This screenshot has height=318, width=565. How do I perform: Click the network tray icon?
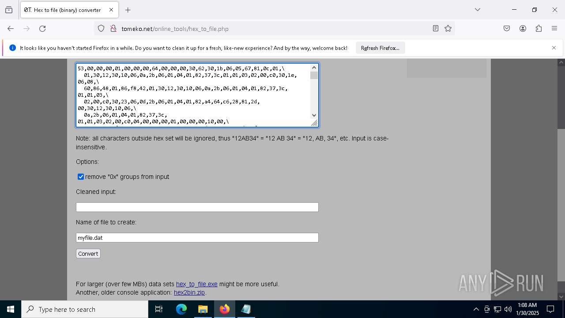click(x=497, y=309)
